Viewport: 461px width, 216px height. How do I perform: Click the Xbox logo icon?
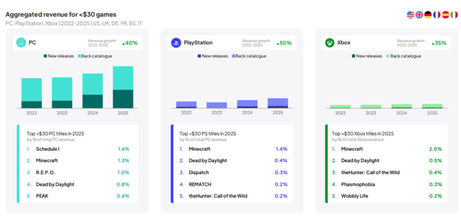coord(330,43)
